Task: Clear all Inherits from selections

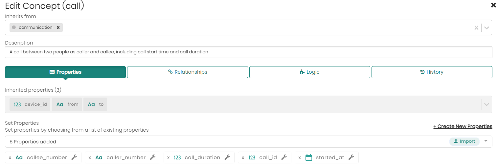Action: click(x=476, y=28)
